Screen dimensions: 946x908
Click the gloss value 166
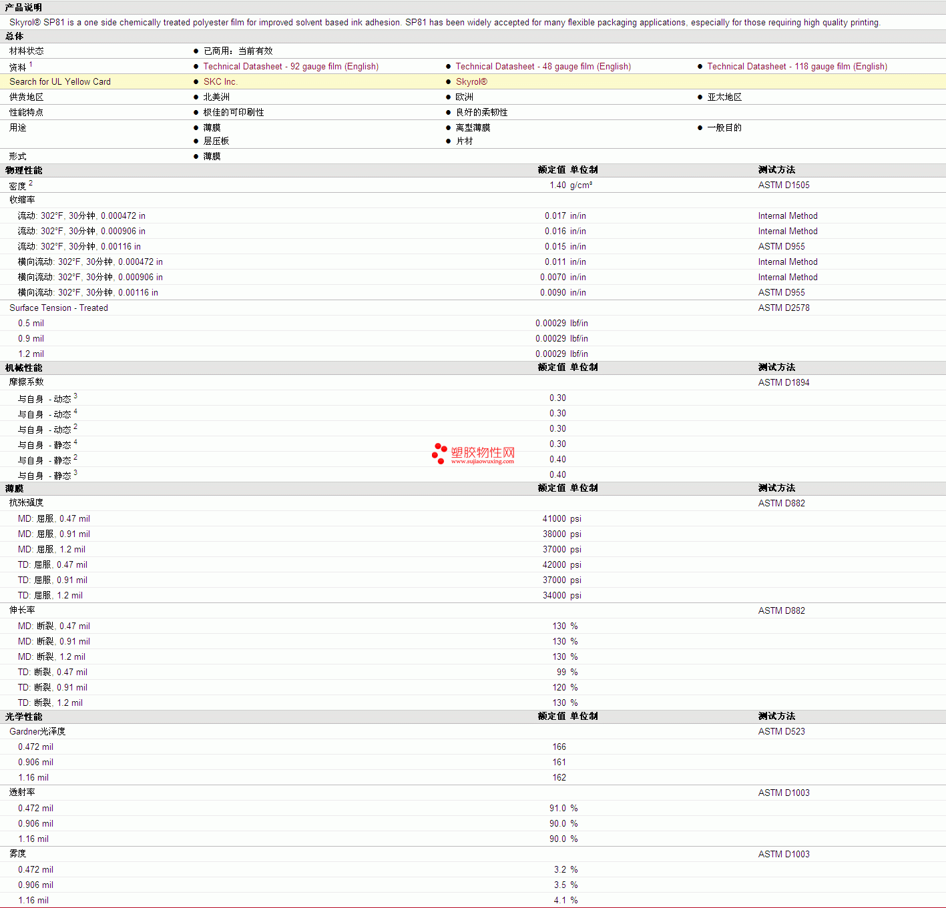coord(559,747)
